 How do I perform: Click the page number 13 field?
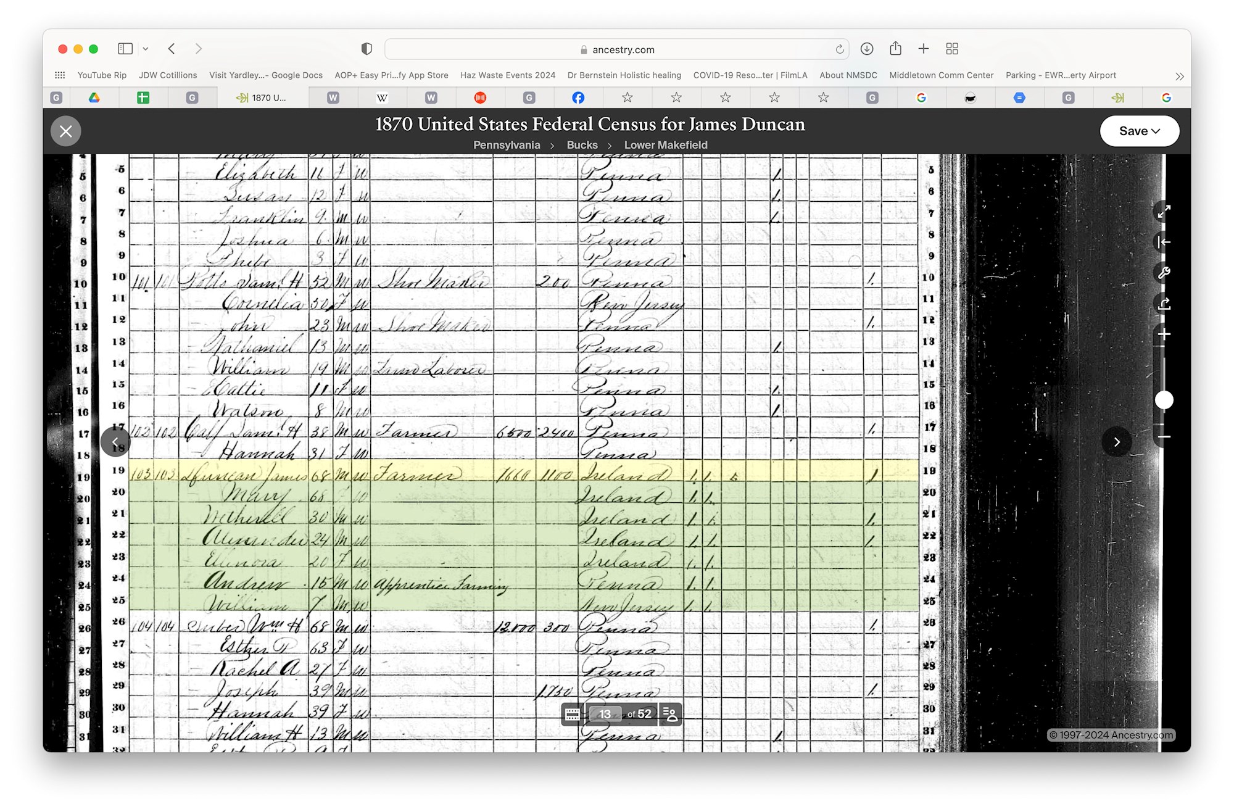click(605, 714)
